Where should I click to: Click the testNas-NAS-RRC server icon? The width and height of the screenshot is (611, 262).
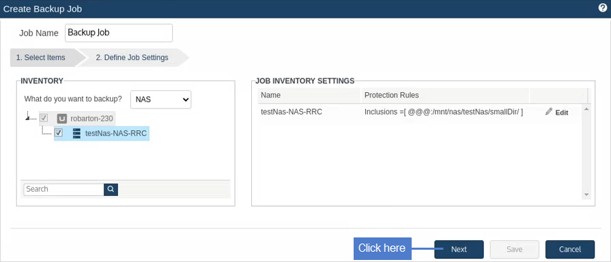(76, 134)
